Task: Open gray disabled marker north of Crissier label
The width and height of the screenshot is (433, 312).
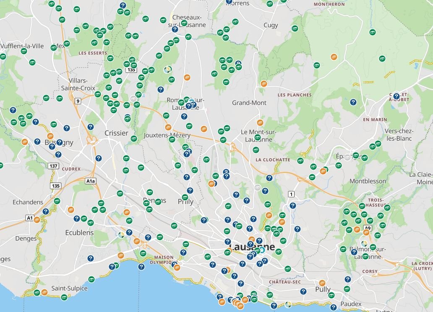Action: click(133, 99)
